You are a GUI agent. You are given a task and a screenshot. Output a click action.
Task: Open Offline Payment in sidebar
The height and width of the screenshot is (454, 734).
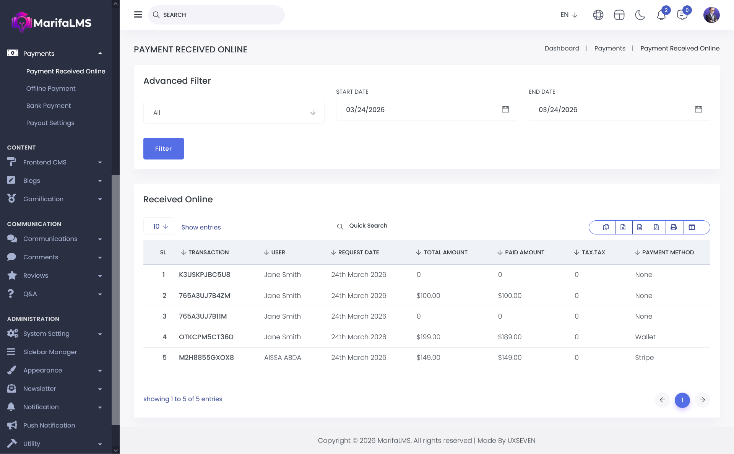[x=51, y=88]
